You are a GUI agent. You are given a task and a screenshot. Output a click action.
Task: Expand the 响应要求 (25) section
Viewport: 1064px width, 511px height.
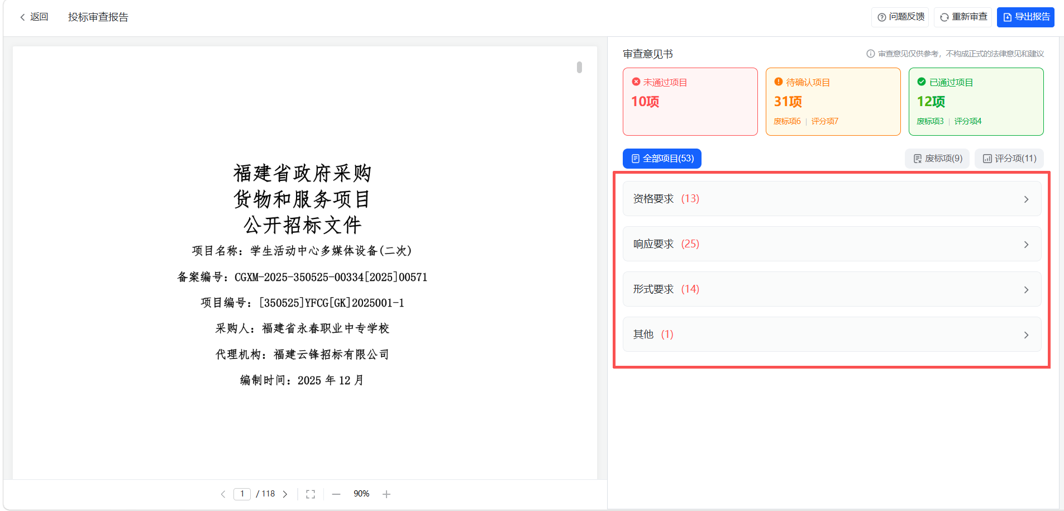click(832, 244)
